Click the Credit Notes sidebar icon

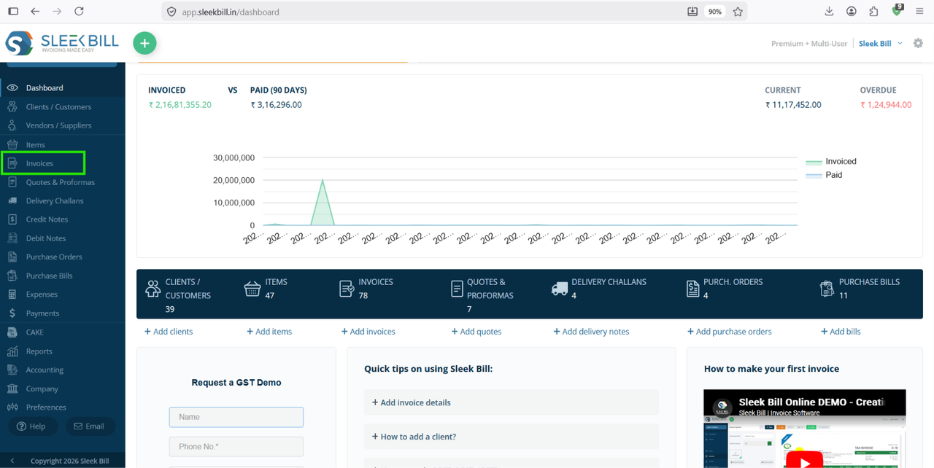pyautogui.click(x=12, y=219)
